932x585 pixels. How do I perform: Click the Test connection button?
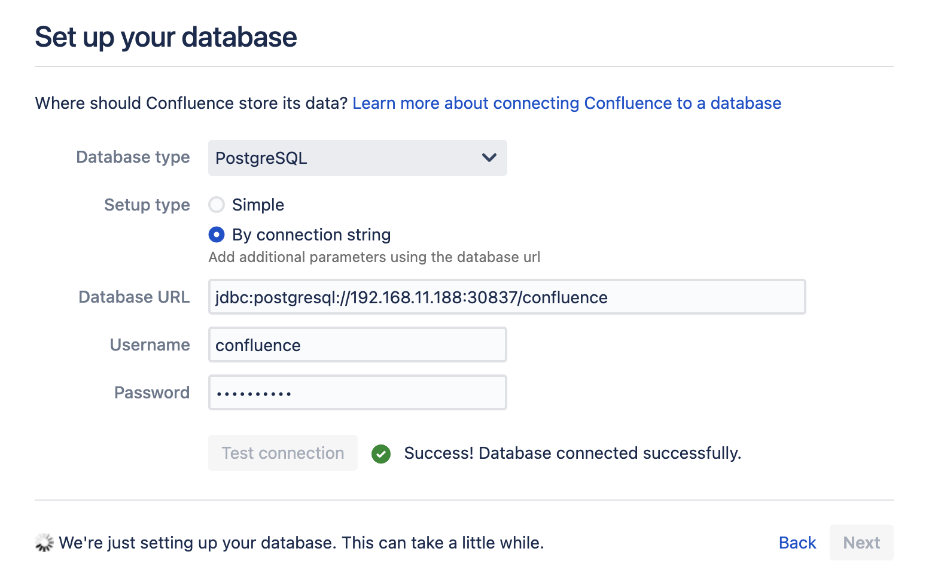click(283, 453)
